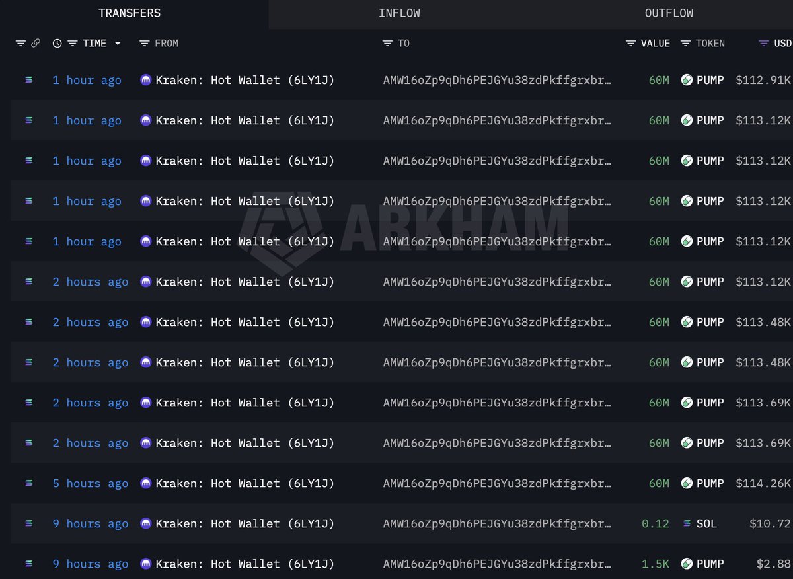Open '1 hour ago' link in $112.91K row
The width and height of the screenshot is (793, 579).
[87, 80]
